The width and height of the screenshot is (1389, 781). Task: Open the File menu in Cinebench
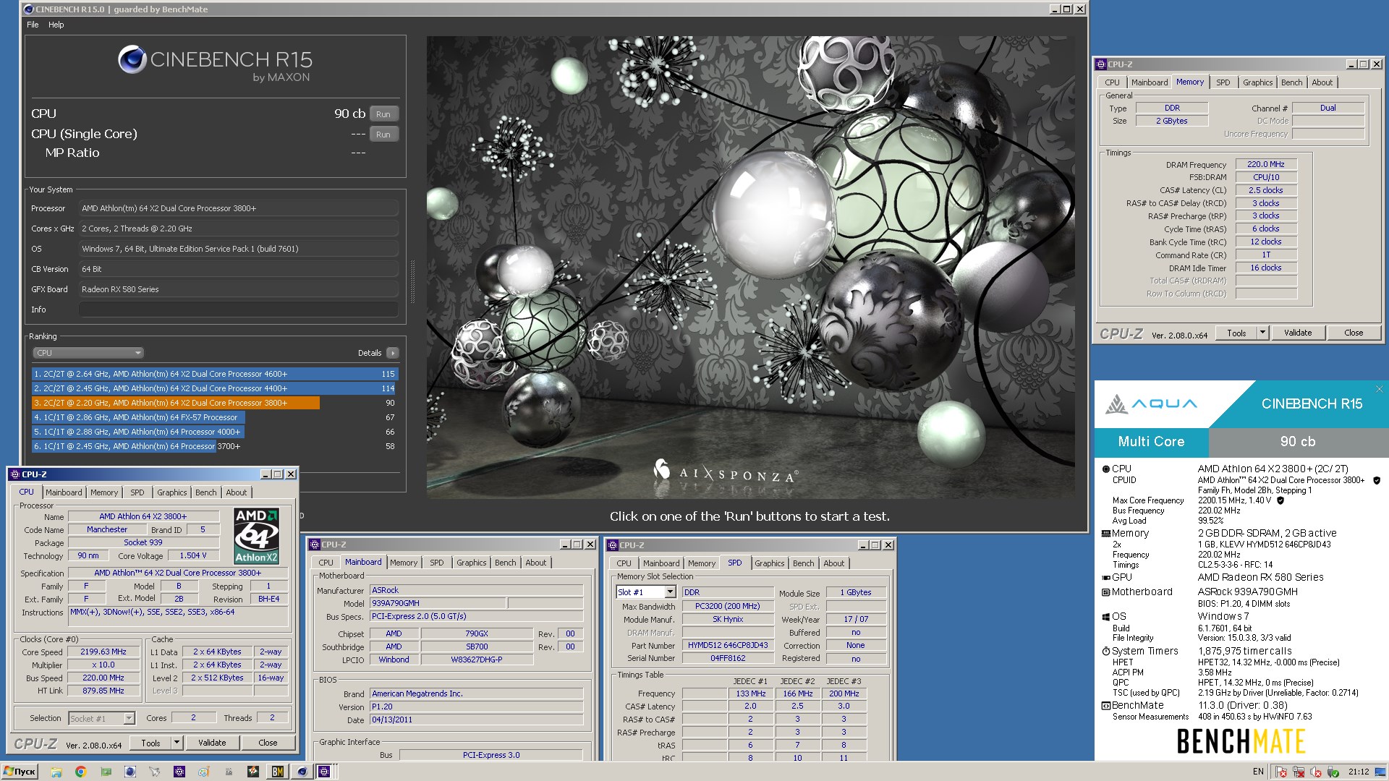(x=33, y=25)
